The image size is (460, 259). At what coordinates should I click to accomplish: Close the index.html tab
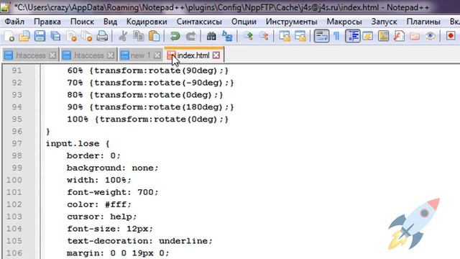coord(216,55)
